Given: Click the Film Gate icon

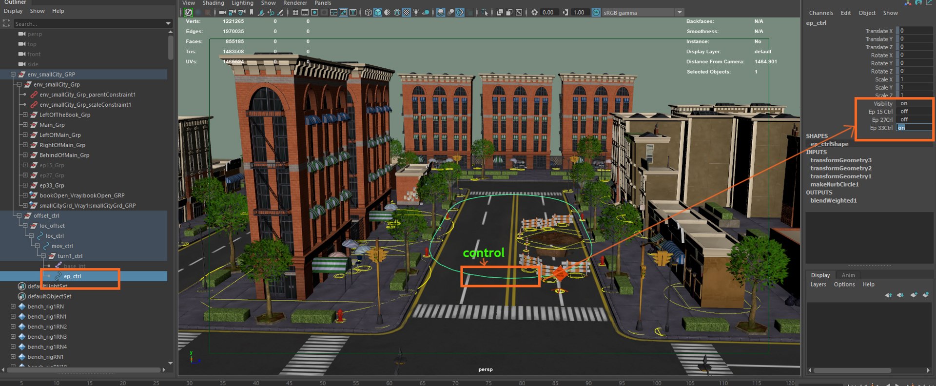Looking at the screenshot, I should [305, 13].
